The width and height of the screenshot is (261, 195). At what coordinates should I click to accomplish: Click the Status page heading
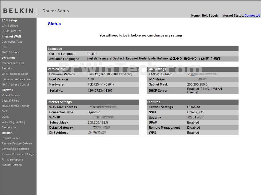pyautogui.click(x=54, y=24)
